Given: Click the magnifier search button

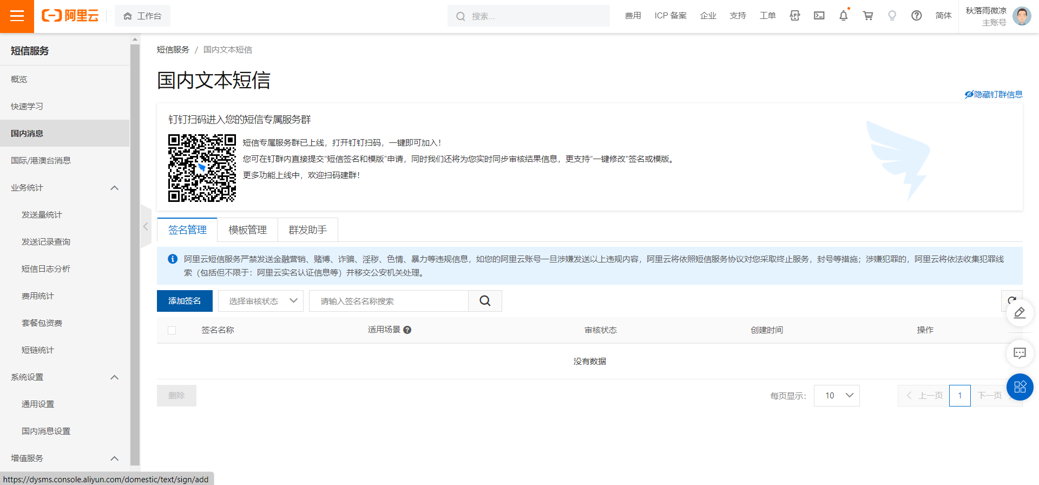Looking at the screenshot, I should (485, 301).
